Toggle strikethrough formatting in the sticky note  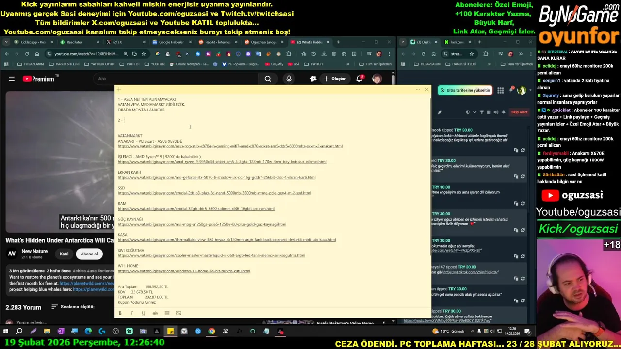155,313
